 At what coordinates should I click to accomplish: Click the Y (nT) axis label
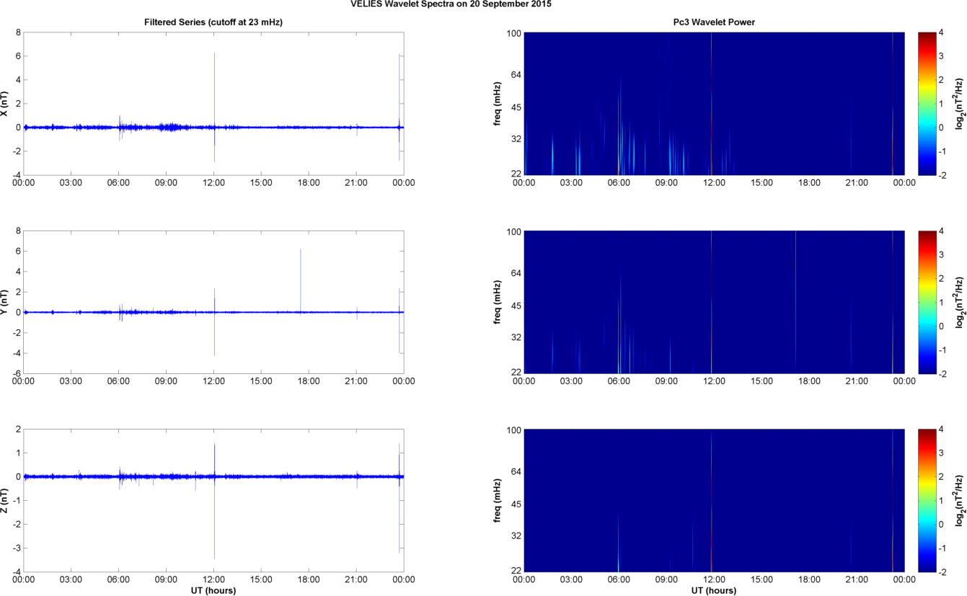[x=5, y=303]
